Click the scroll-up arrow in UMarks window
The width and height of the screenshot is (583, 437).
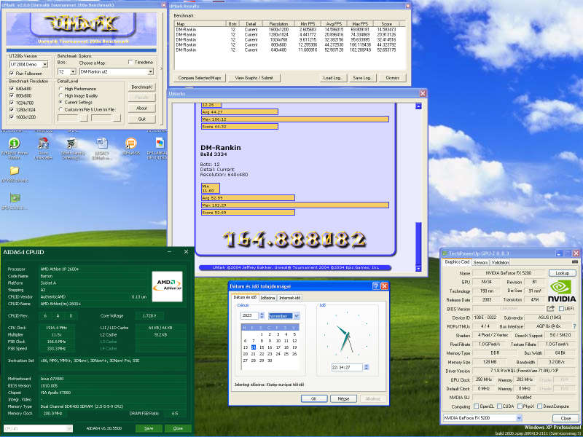pos(418,106)
